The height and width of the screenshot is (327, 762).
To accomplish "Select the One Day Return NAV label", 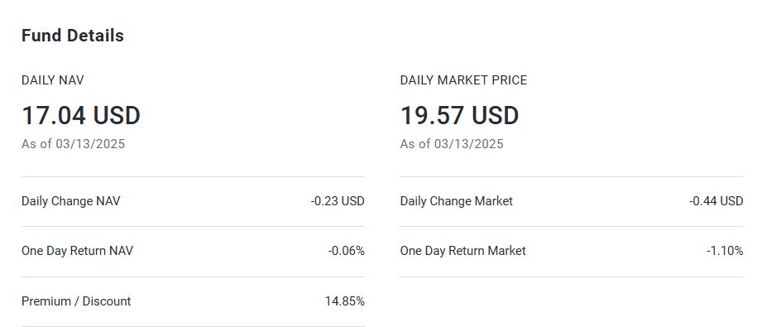I will (x=77, y=251).
